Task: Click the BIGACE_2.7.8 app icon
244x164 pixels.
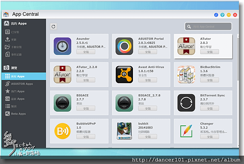Action: click(x=124, y=103)
